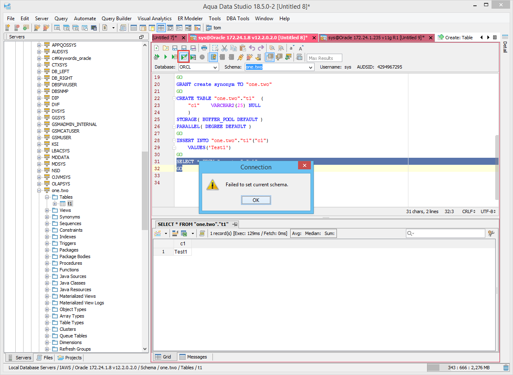Click the decrease font size icon
The width and height of the screenshot is (513, 375).
[x=292, y=48]
